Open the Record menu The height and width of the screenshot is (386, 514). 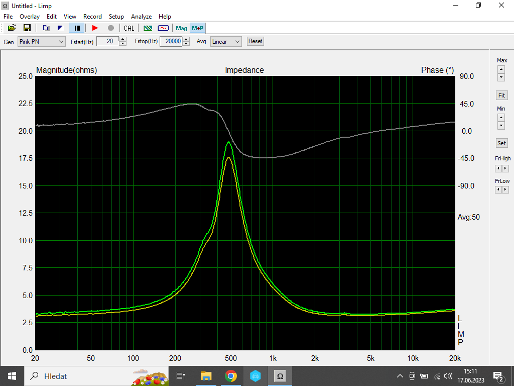pos(92,17)
